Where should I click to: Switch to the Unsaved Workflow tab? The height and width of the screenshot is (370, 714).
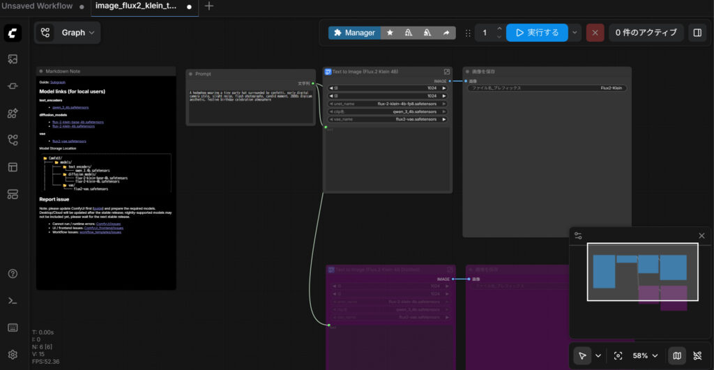coord(36,6)
